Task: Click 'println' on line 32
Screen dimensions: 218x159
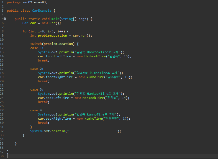Action: pos(58,131)
